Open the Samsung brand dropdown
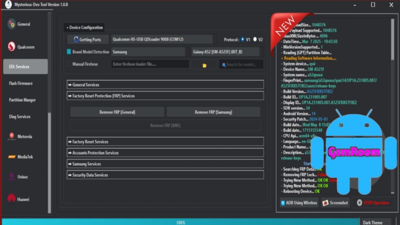Image resolution: width=400 pixels, height=225 pixels. (x=148, y=52)
